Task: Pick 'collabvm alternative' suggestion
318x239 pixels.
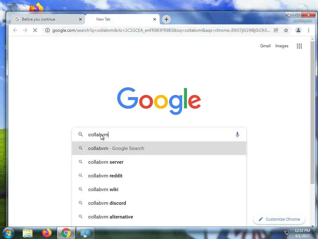Action: (x=159, y=217)
